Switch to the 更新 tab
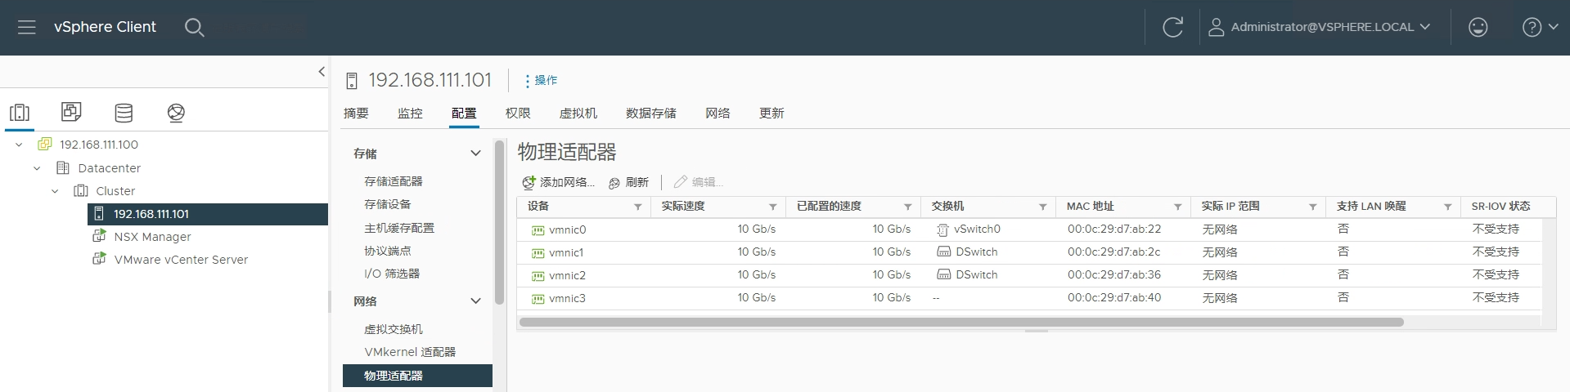Screen dimensions: 1570x392 pos(772,114)
